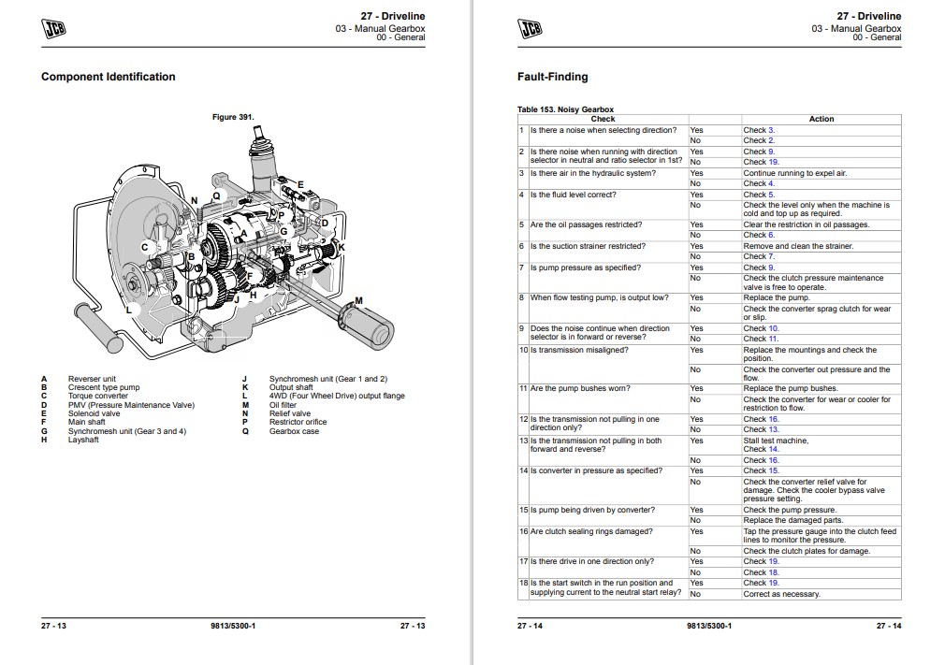Follow the Check 18 link in row 17
Viewport: 945px width, 665px height.
pos(762,572)
